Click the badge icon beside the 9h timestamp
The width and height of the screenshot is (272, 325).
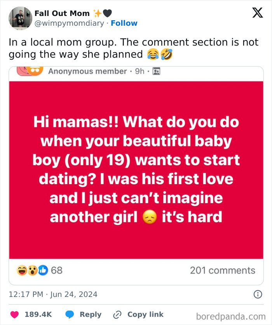click(156, 71)
